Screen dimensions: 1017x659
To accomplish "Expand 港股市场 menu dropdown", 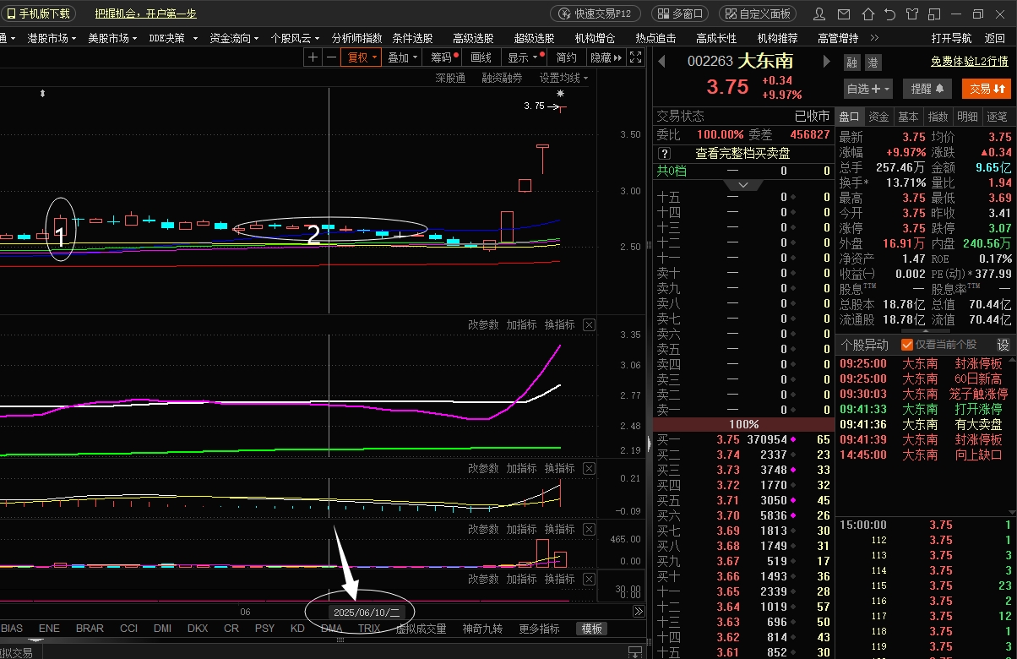I will [52, 38].
